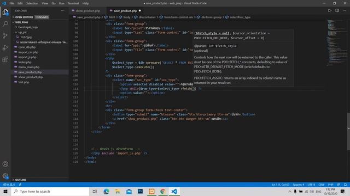Open menu_main.php file
The width and height of the screenshot is (350, 196).
[29, 67]
